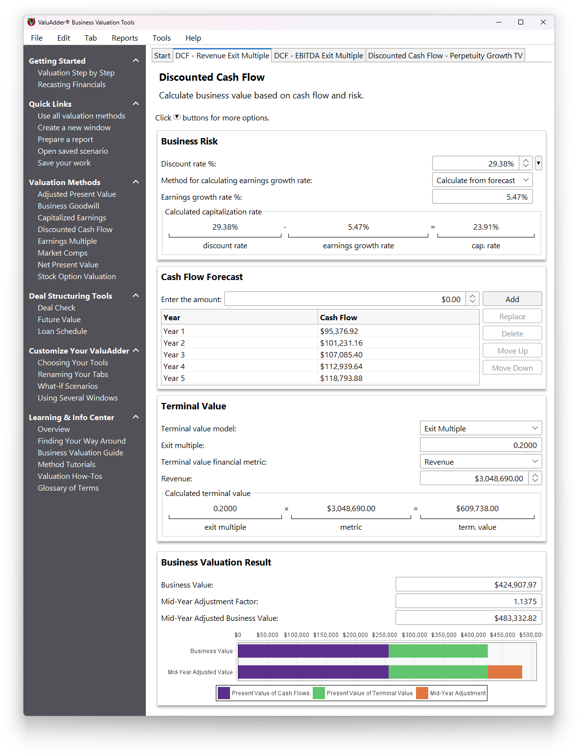The image size is (578, 755).
Task: Click the Mid-Year Adjusted Business Value field
Action: point(468,618)
